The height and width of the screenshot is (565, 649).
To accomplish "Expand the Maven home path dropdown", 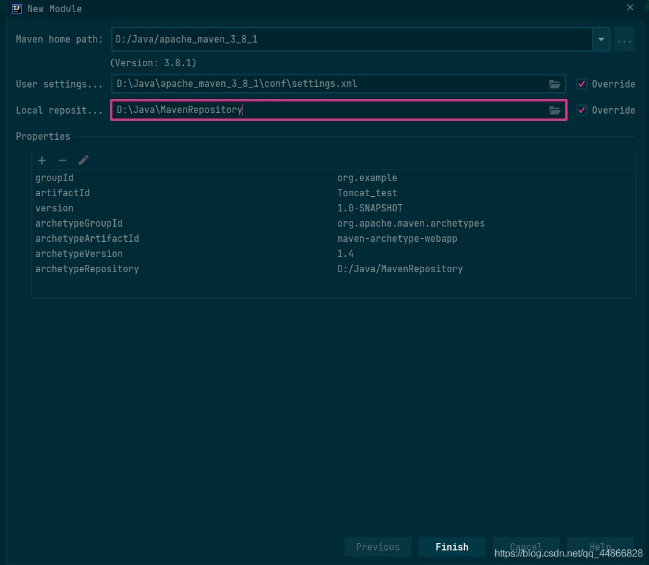I will tap(601, 39).
